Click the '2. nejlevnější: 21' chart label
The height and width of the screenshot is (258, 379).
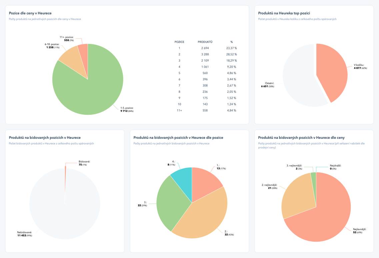[x=269, y=186]
